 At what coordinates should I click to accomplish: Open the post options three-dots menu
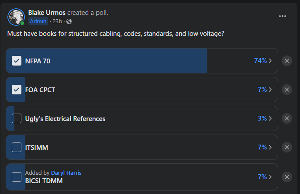(283, 16)
